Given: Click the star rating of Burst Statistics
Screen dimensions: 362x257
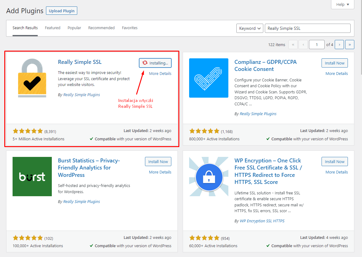Looking at the screenshot, I should pyautogui.click(x=28, y=238).
